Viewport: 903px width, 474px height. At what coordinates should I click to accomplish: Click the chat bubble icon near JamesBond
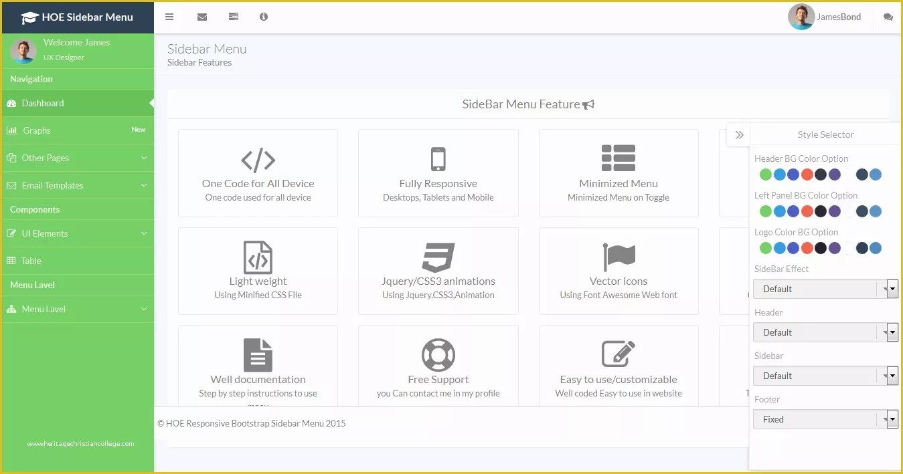tap(888, 17)
